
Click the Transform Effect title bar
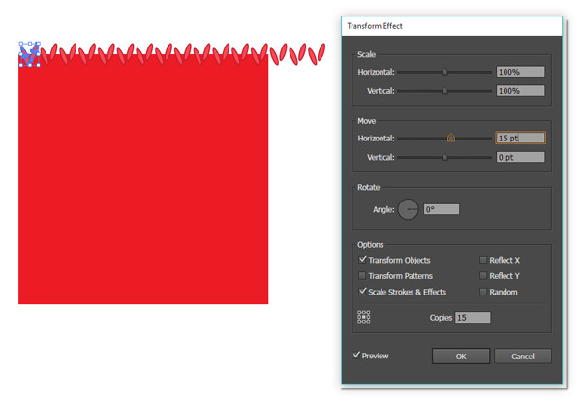(451, 26)
